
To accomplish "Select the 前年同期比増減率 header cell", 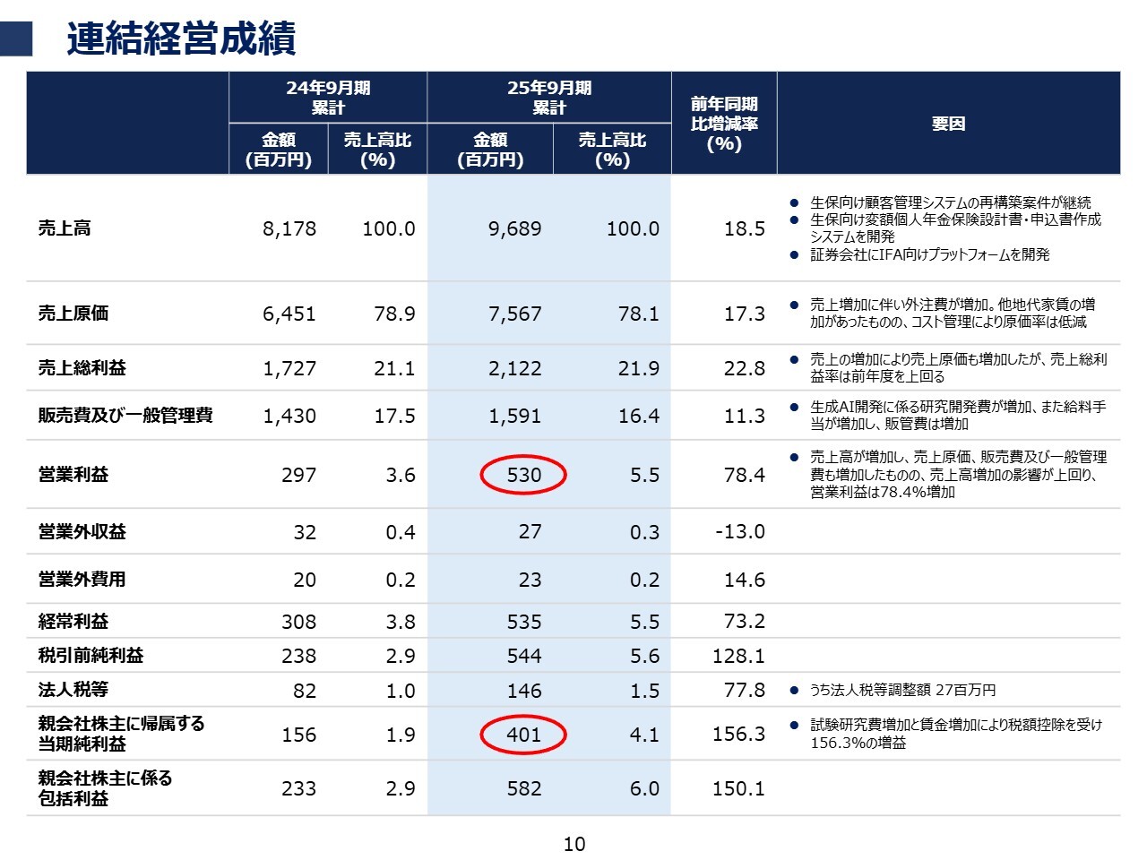I will pos(724,124).
